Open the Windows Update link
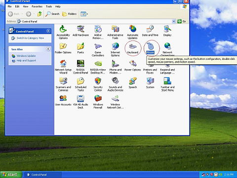Image resolution: width=237 pixels, height=178 pixels. [26, 56]
